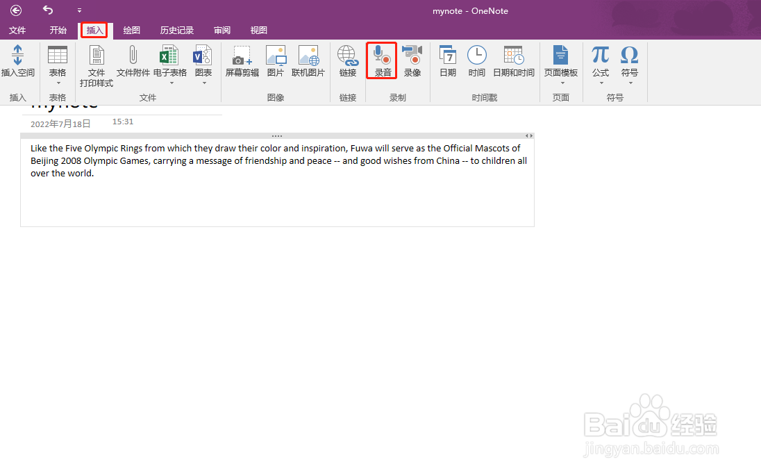Start Video Recording (录像)
This screenshot has height=475, width=761.
coord(412,60)
